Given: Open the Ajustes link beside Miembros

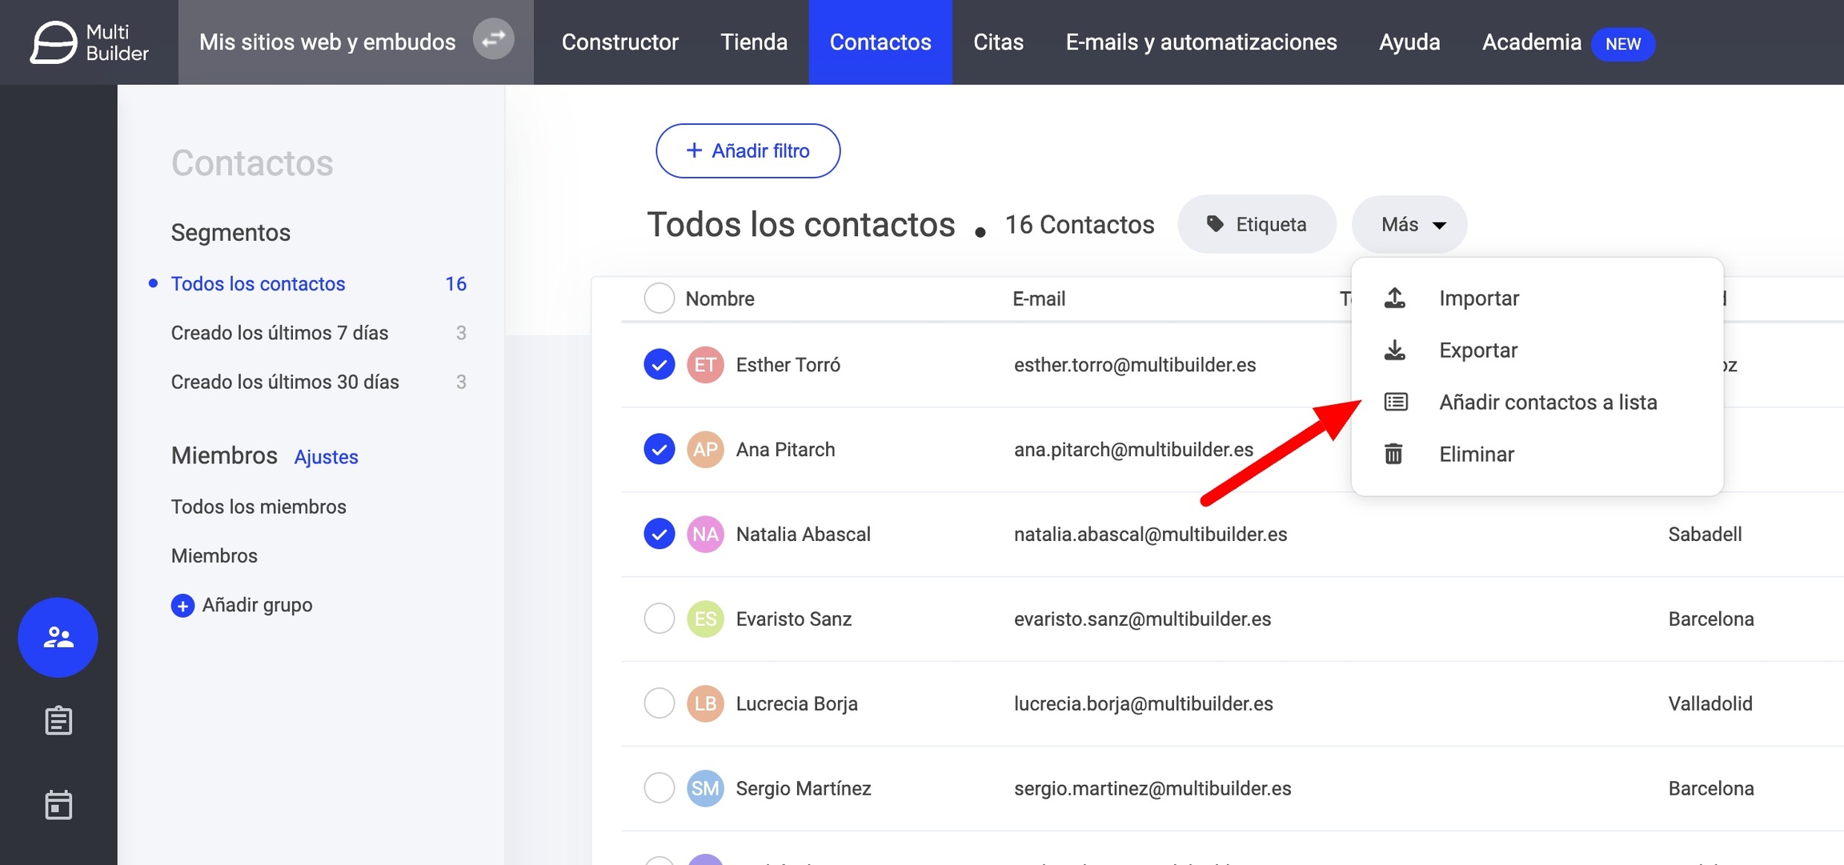Looking at the screenshot, I should 326,457.
